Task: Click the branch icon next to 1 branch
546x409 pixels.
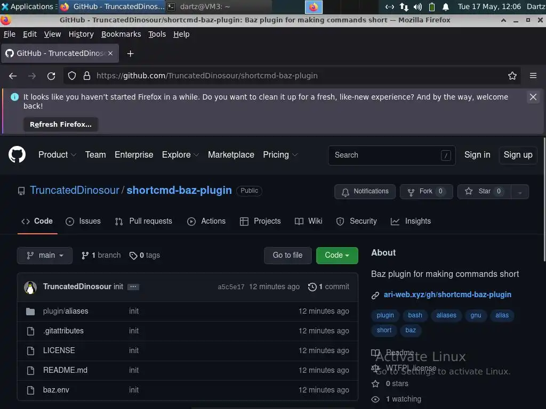Action: 85,256
